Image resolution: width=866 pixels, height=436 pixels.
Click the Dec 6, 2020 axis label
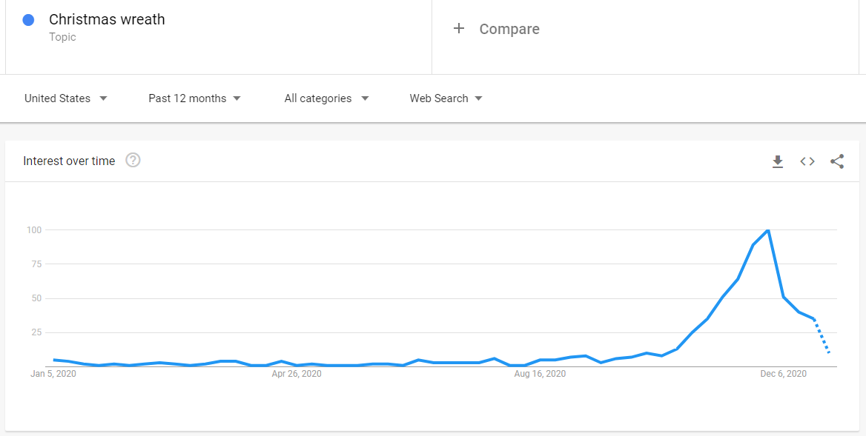(783, 374)
